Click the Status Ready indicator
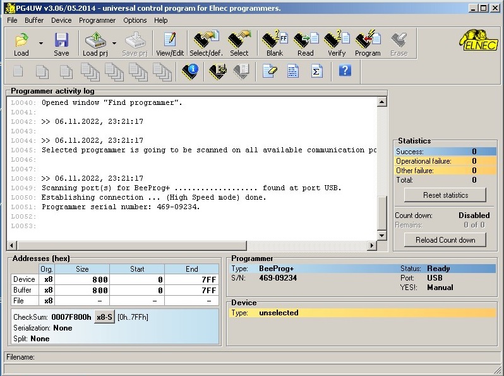Viewport: 504px width, 376px height. pos(438,269)
